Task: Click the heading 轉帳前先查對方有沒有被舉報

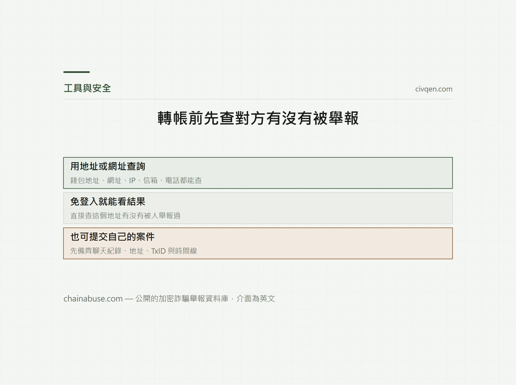Action: (258, 118)
